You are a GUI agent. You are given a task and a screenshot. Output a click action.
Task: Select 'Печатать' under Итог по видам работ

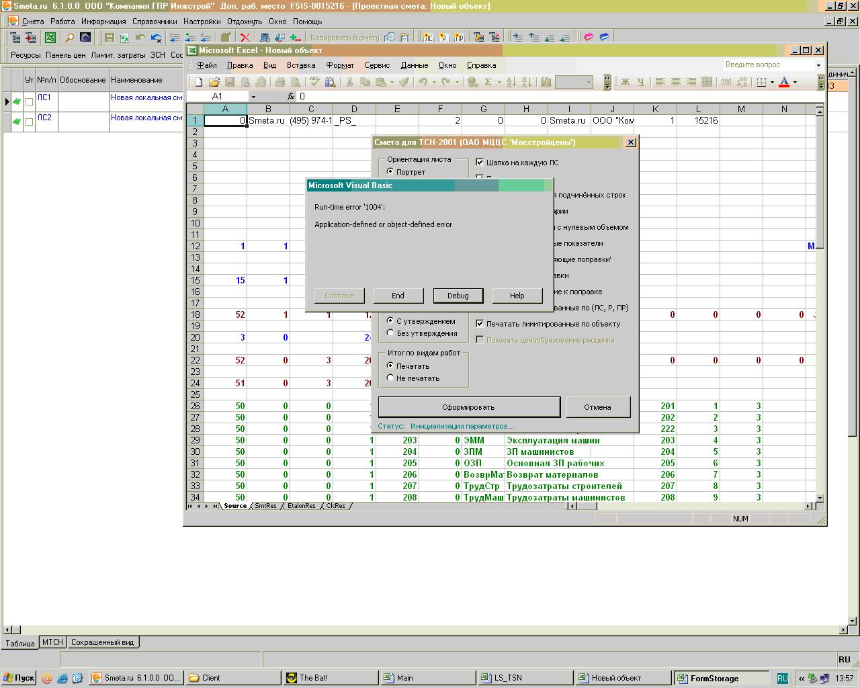(x=390, y=366)
